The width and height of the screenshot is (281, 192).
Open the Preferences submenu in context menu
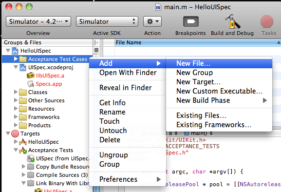(128, 179)
